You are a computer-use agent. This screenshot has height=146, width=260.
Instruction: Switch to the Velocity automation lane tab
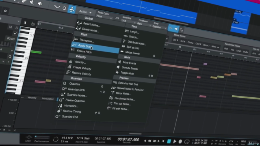[x=32, y=98]
